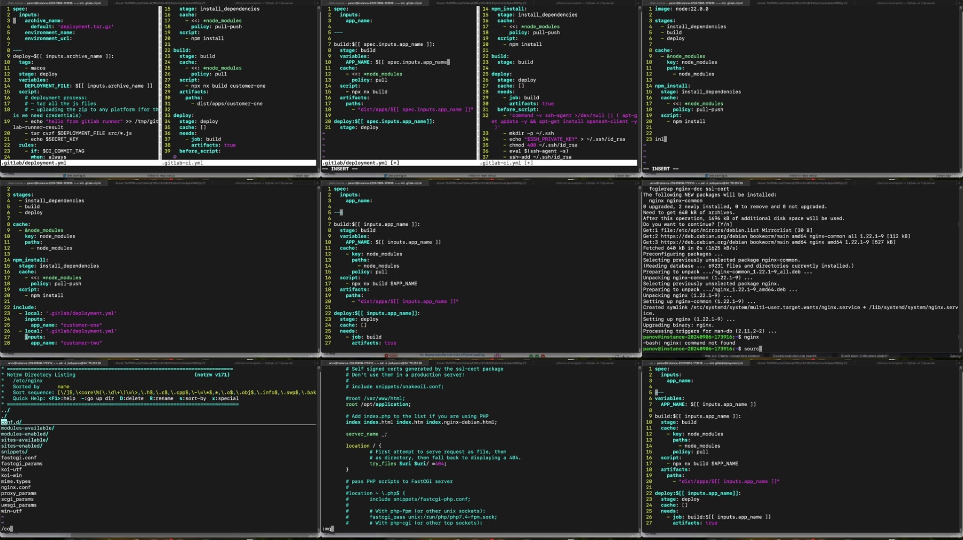The height and width of the screenshot is (540, 963).
Task: Click the 'image: node:22.0.0' line
Action: coord(682,9)
